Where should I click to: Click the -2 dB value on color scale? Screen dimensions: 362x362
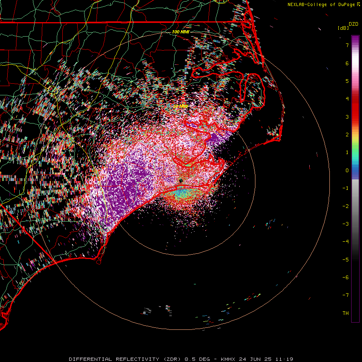tap(346, 206)
